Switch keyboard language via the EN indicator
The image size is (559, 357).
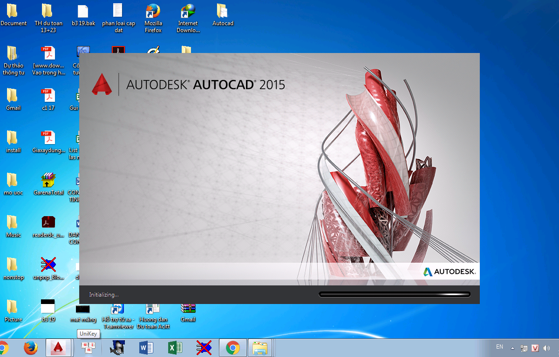(x=499, y=347)
